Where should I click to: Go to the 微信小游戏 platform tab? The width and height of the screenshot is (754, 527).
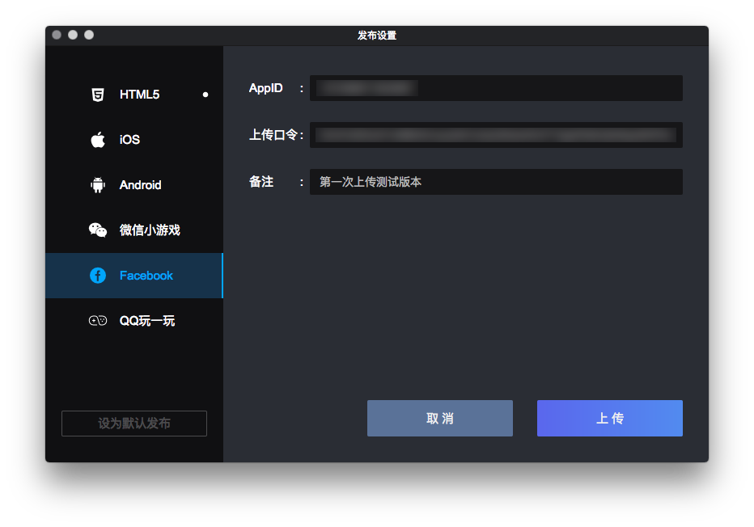(150, 230)
